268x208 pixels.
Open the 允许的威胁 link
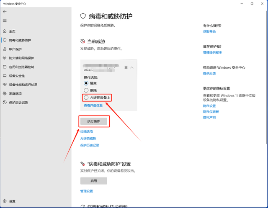(88, 139)
